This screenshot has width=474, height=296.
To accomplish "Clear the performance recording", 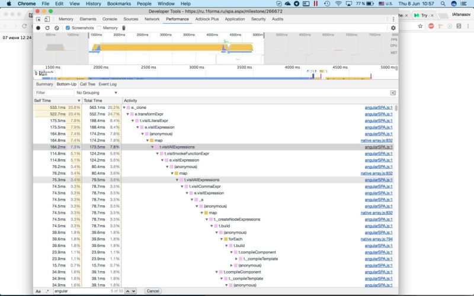I will (x=56, y=28).
